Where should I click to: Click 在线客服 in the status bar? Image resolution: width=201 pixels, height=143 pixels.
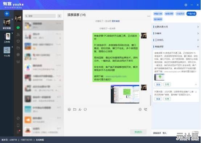[x=40, y=140]
